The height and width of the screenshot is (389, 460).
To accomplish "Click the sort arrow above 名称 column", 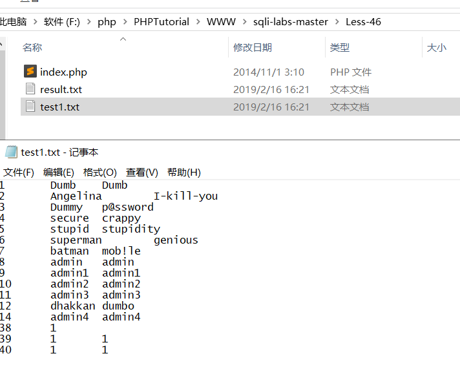I will (x=123, y=39).
